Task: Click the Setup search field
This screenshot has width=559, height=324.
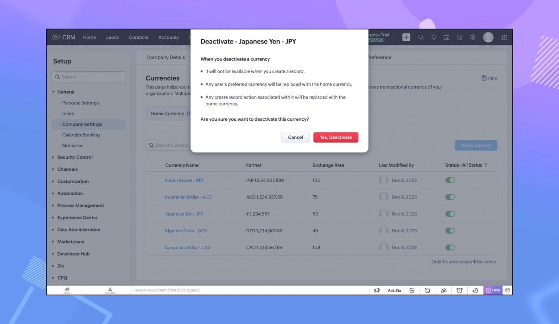Action: point(89,77)
